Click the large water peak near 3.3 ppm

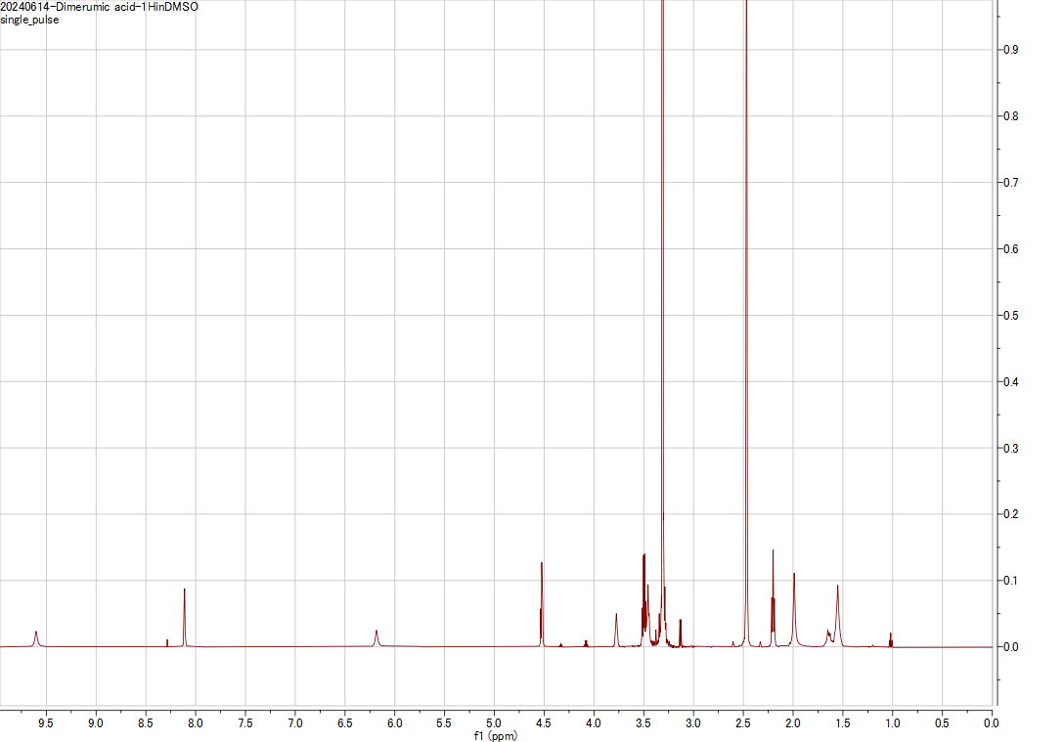662,293
